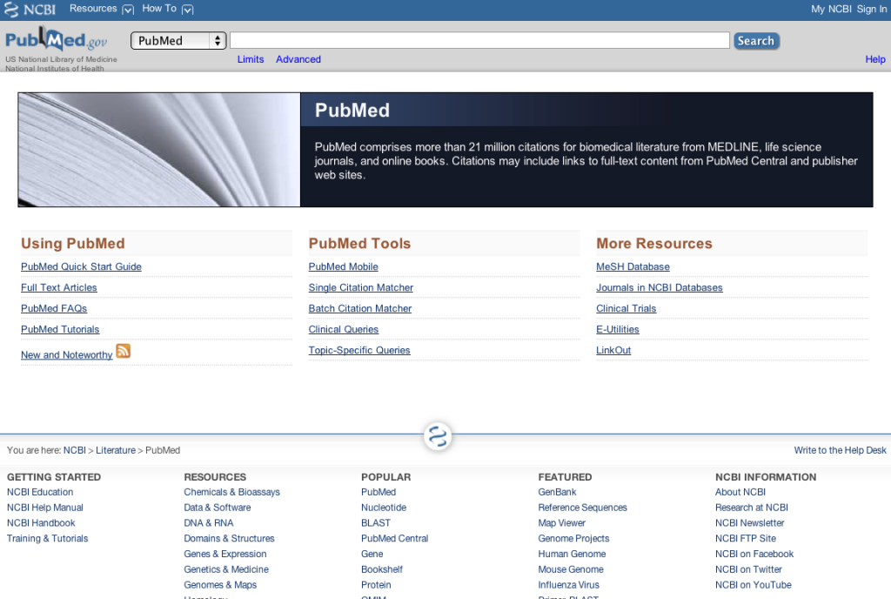Open the RSS feed icon beside New and Noteworthy

(x=124, y=351)
